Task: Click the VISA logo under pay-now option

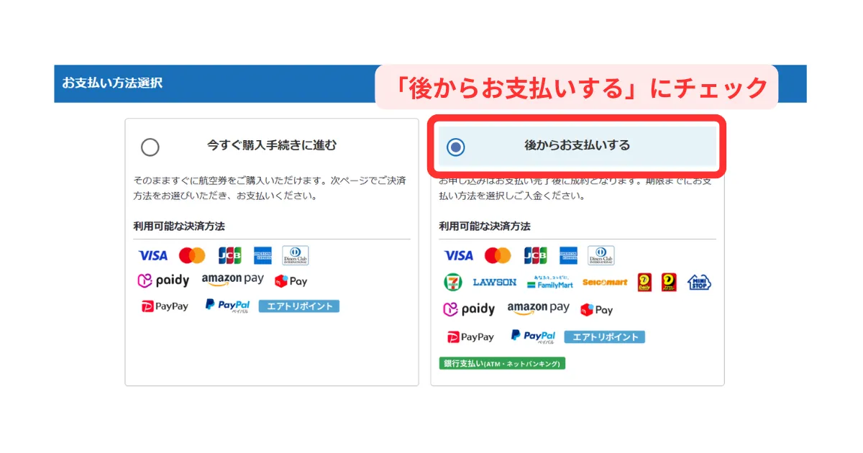Action: point(152,255)
